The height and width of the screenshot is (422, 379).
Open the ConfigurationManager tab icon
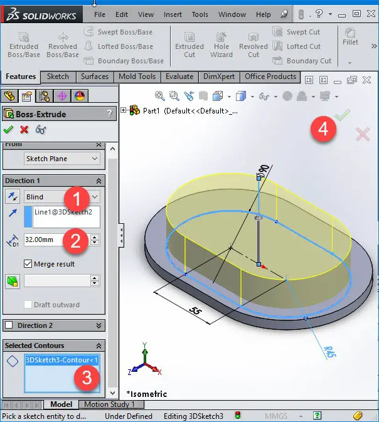44,96
